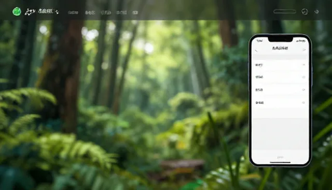Click the green circular logo in the navbar
Viewport: 332px width, 190px height.
pos(17,11)
